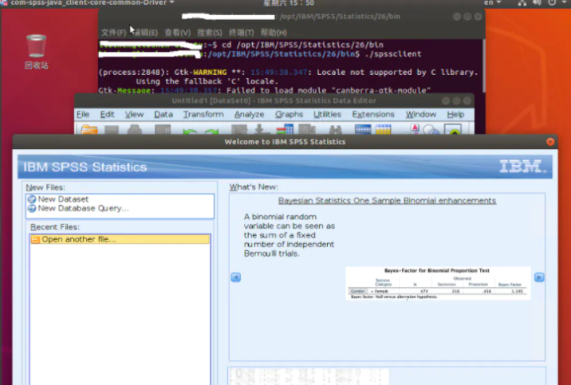Open the View menu in Data Editor

click(x=134, y=114)
